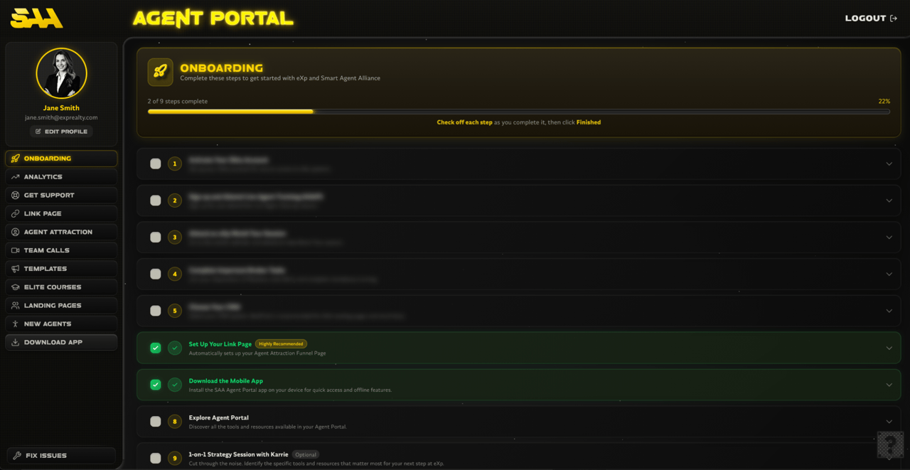The height and width of the screenshot is (470, 910).
Task: Click the Templates megaphone icon
Action: tap(14, 269)
